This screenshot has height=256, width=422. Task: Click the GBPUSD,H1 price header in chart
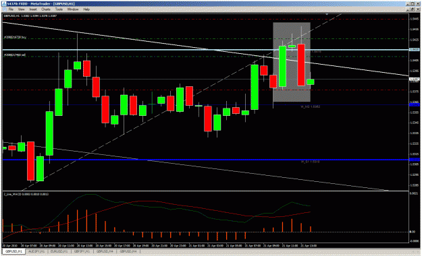(x=30, y=16)
